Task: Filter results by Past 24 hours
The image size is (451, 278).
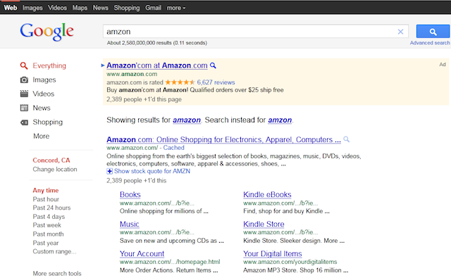Action: [x=51, y=208]
